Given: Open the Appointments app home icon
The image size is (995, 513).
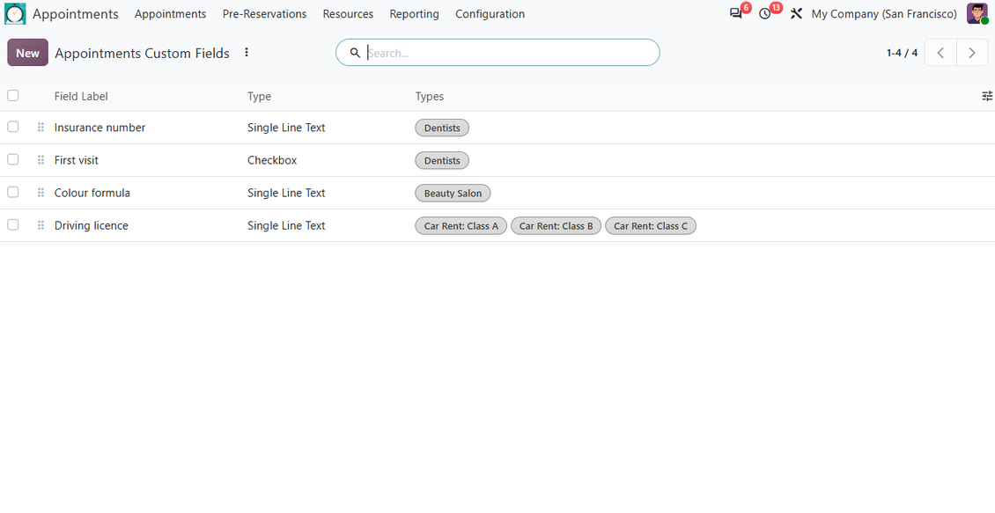Looking at the screenshot, I should pos(15,14).
